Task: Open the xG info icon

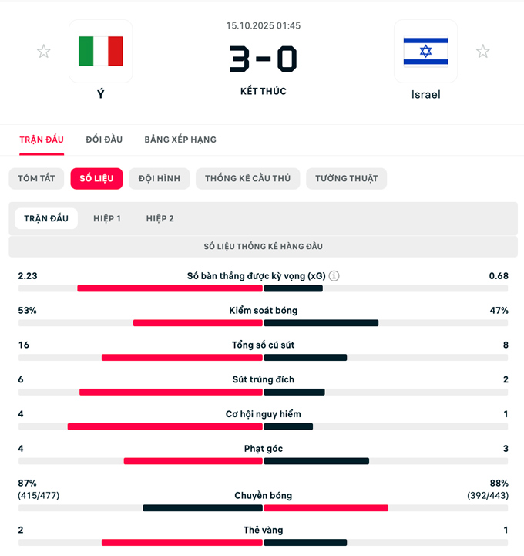Action: [334, 276]
